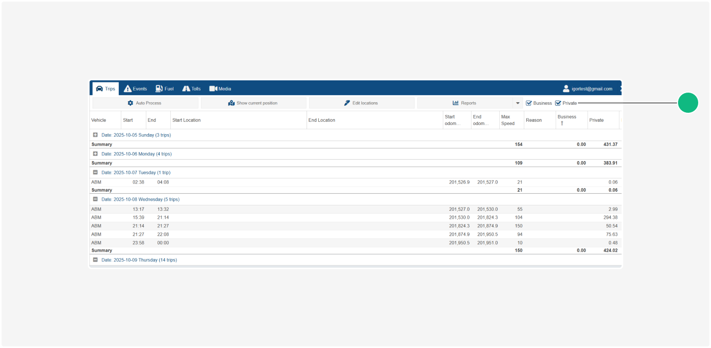Uncheck the Business checkbox
This screenshot has width=711, height=348.
529,103
